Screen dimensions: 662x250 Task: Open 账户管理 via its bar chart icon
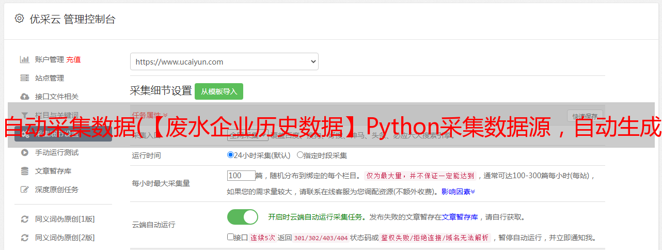point(24,59)
